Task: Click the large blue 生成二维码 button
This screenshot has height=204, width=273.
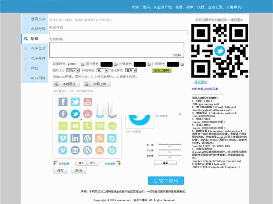Action: coord(166,181)
